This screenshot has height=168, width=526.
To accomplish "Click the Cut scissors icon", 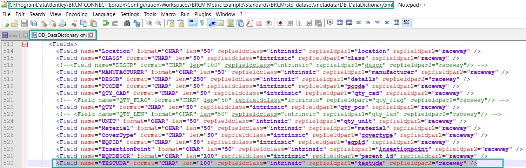I will (x=74, y=23).
